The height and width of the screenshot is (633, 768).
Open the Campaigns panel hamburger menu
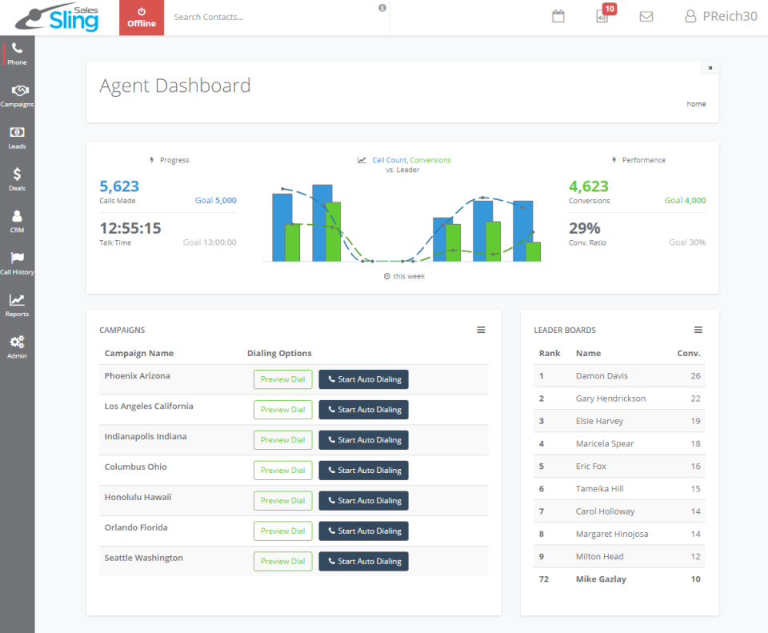click(481, 329)
